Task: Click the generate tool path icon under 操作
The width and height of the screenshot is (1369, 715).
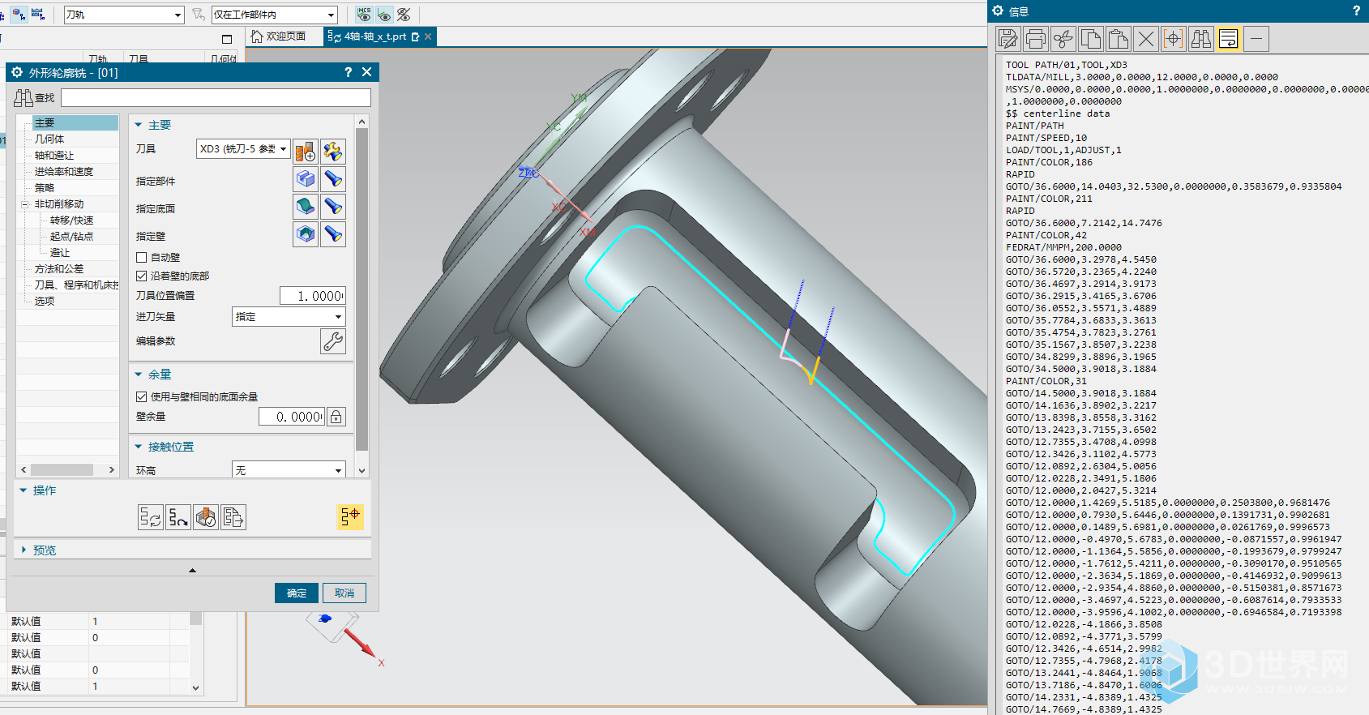Action: click(x=151, y=517)
